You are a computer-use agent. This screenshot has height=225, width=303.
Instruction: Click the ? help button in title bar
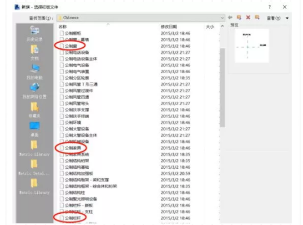point(270,7)
